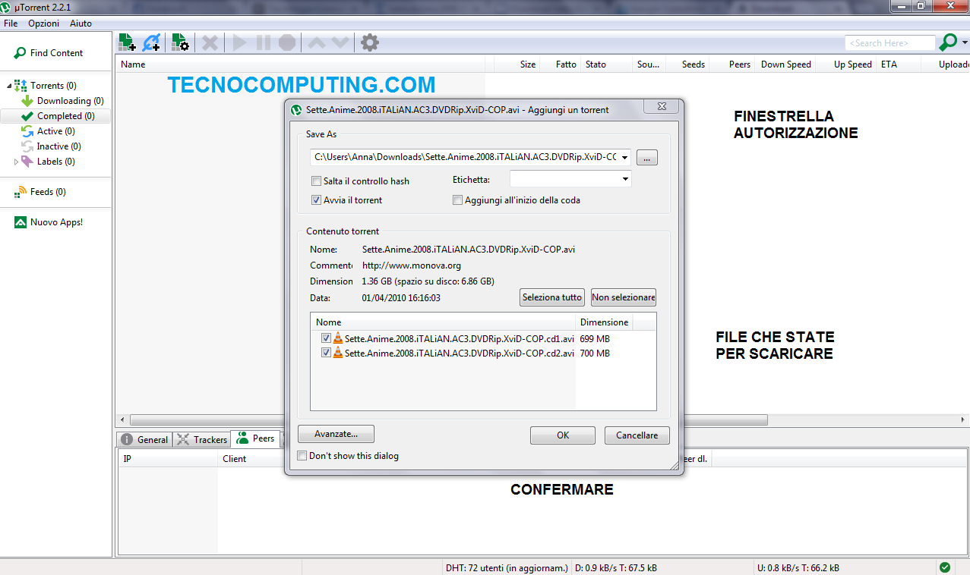Open Nuovo Apps! in sidebar
The image size is (970, 575).
coord(49,222)
